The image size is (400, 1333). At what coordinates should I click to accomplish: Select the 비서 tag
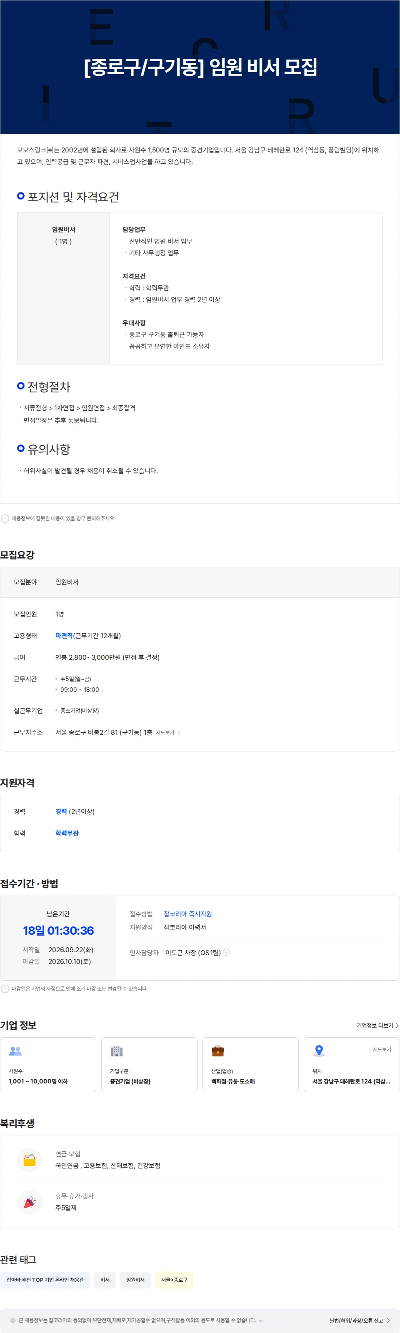pos(105,1280)
